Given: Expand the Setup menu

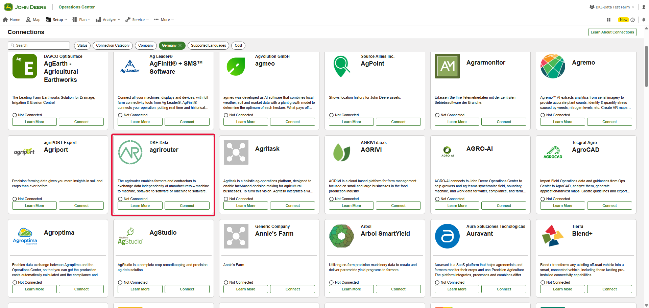Looking at the screenshot, I should [57, 20].
